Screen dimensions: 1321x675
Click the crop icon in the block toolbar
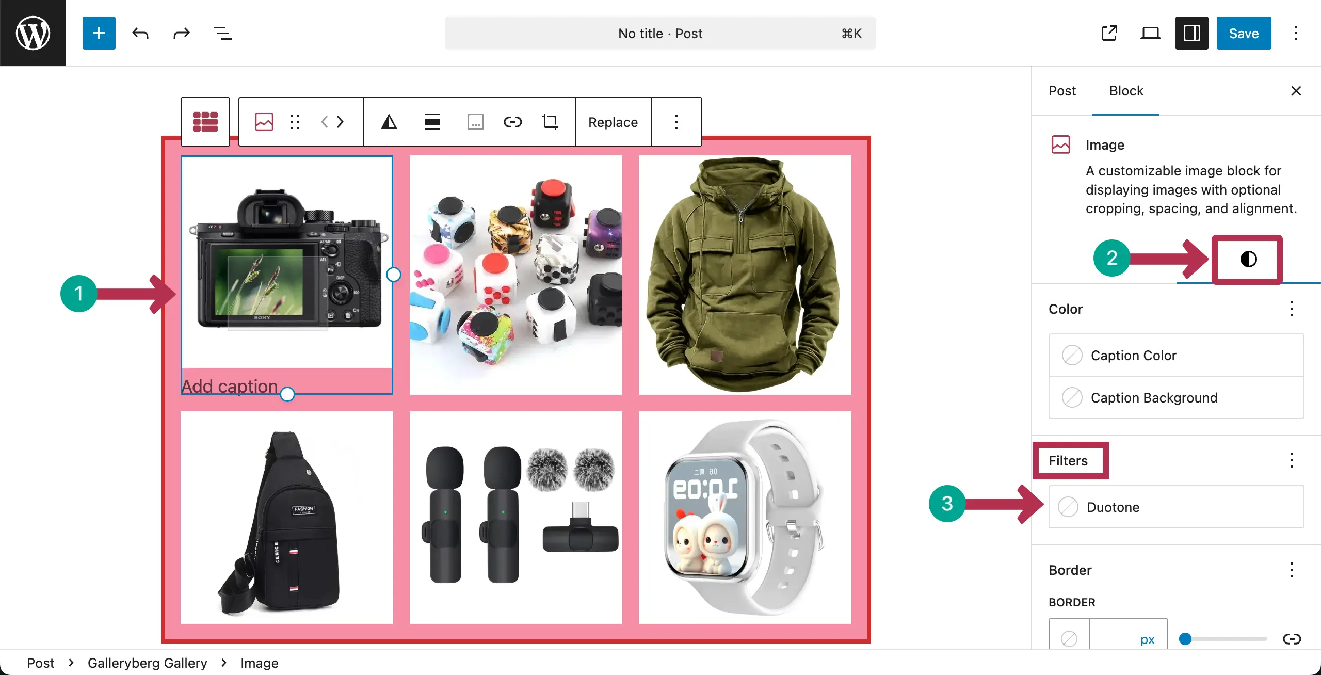pyautogui.click(x=550, y=122)
